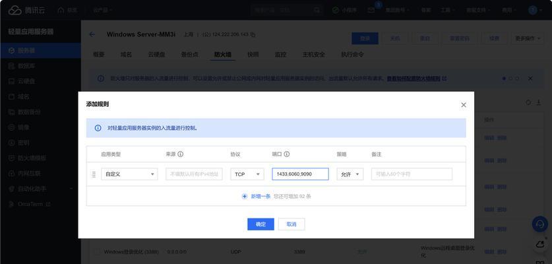Screen dimensions: 552x264
Task: Switch to the 概要 tab
Action: point(98,55)
